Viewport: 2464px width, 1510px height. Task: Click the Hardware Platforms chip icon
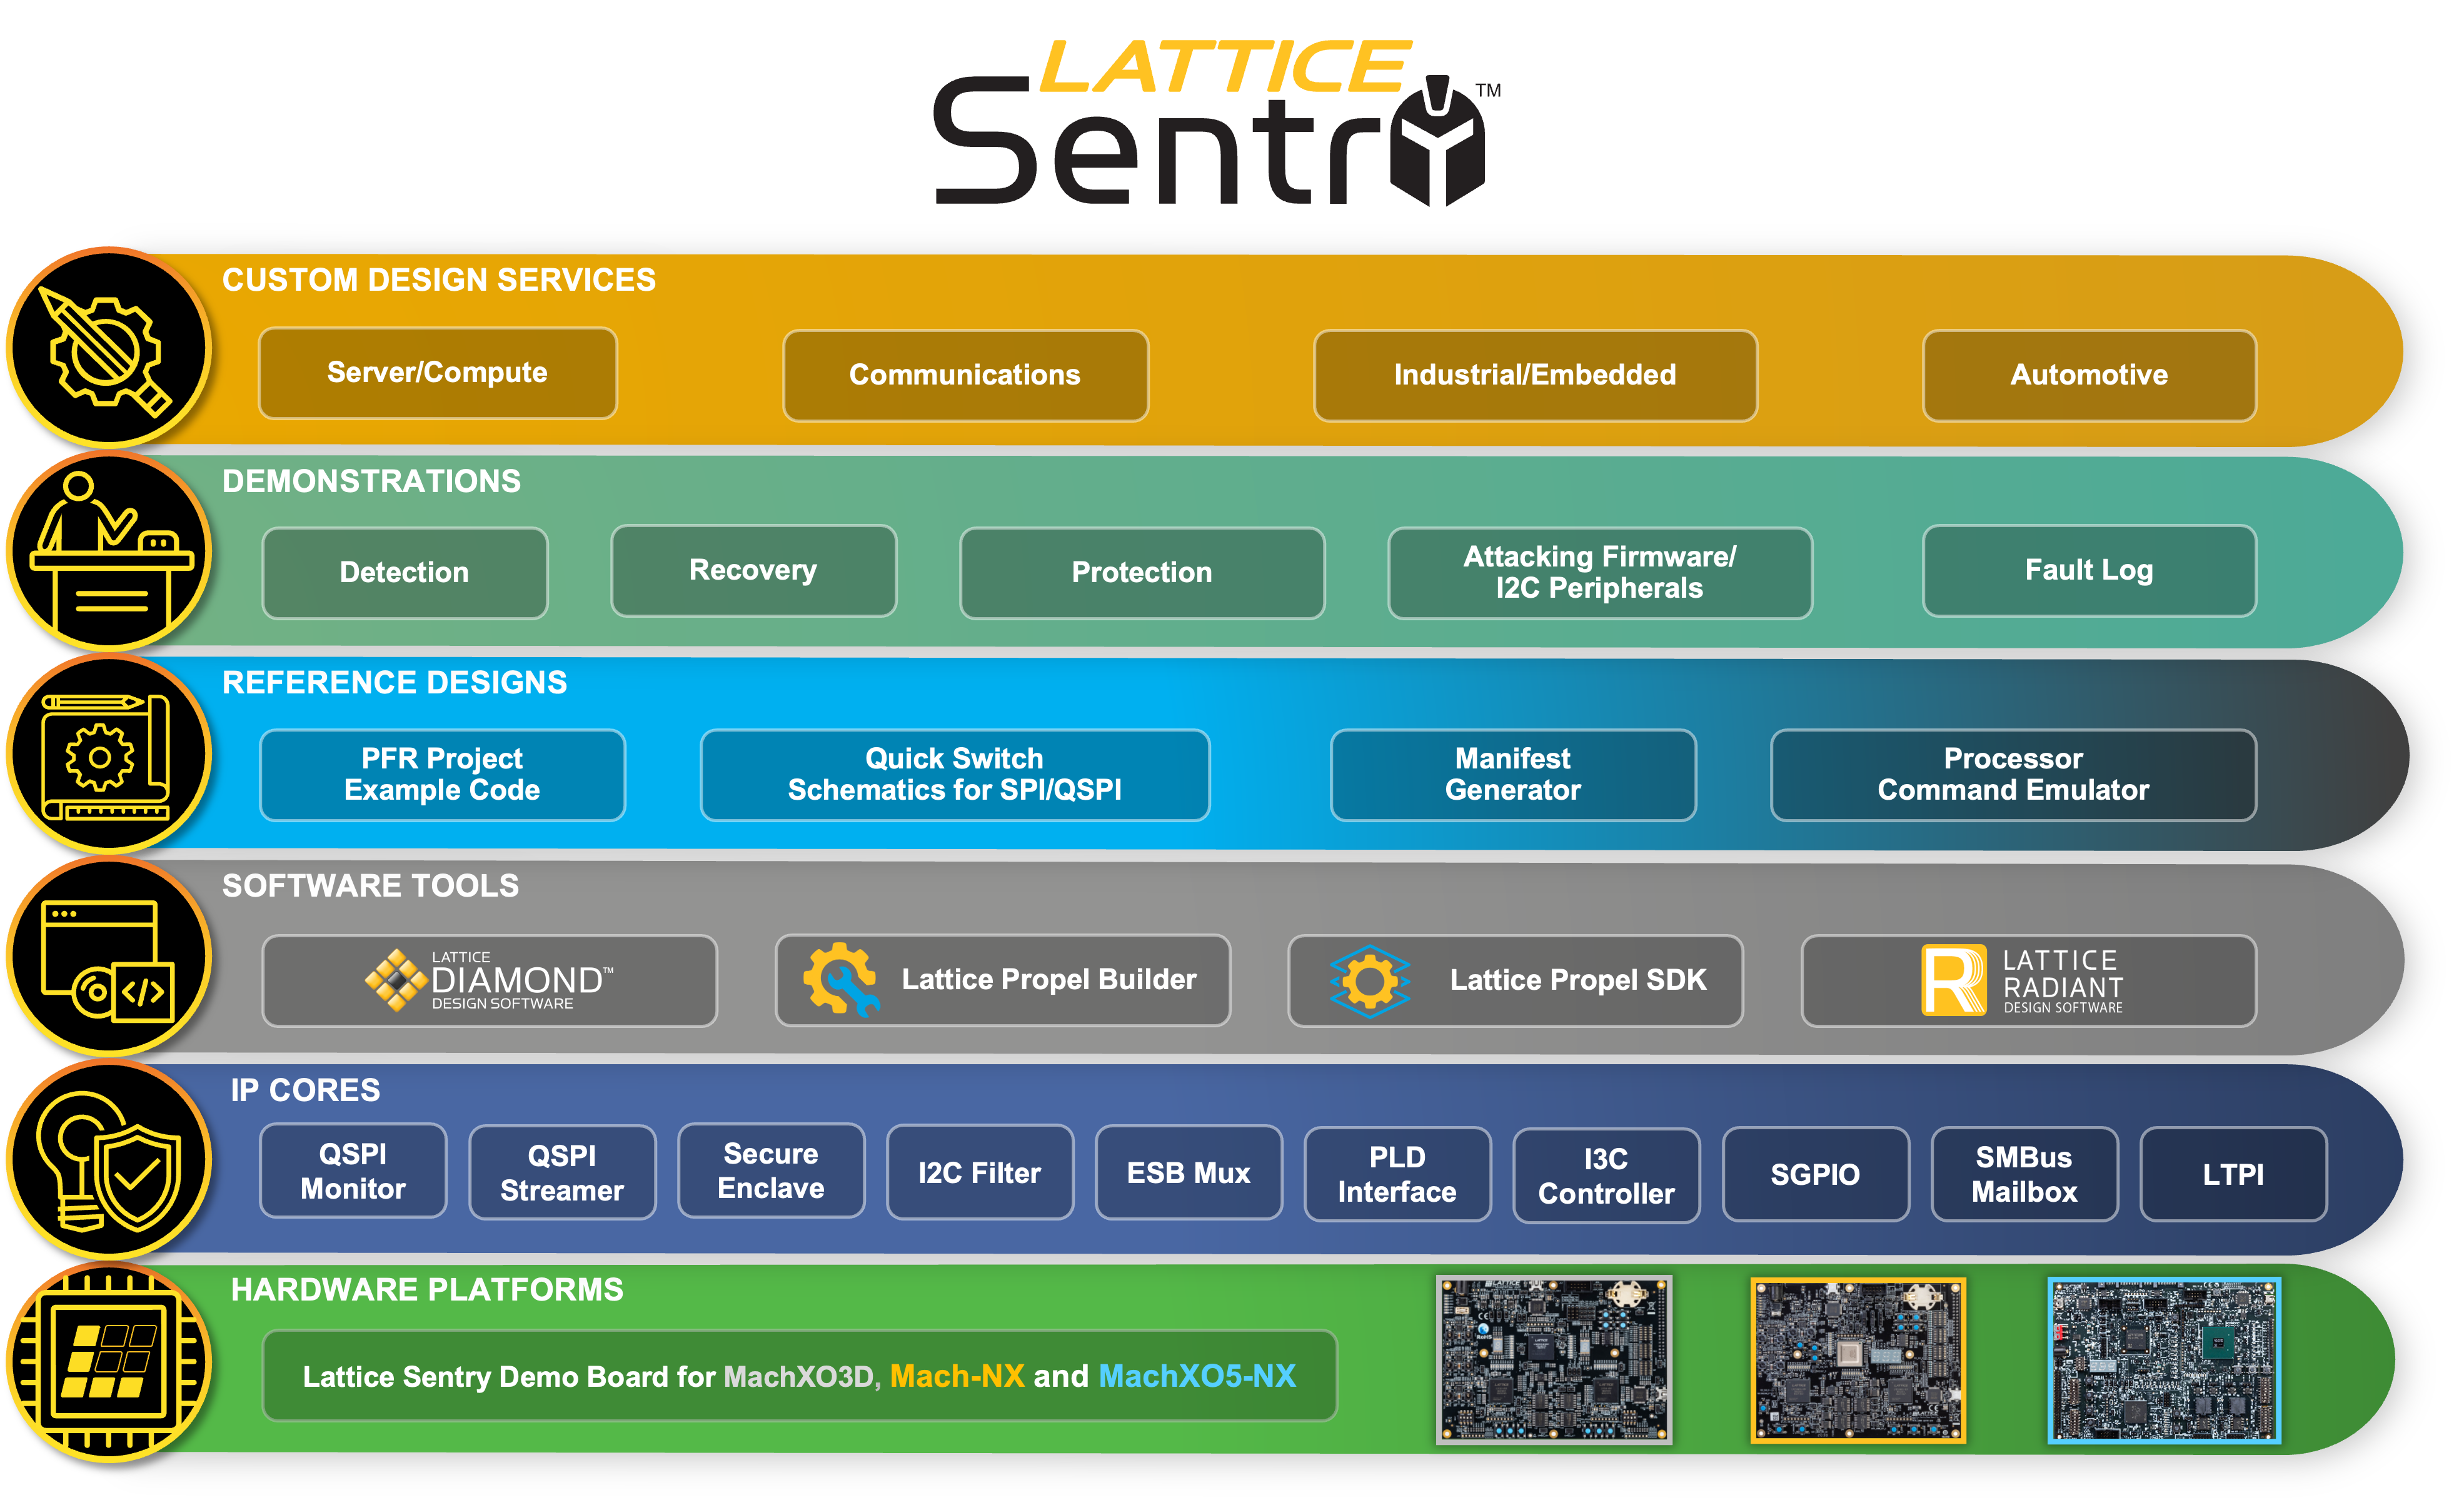[110, 1363]
